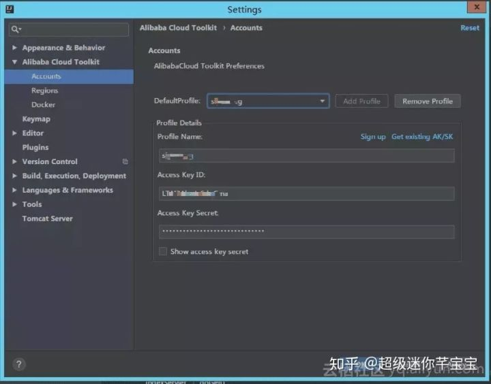Click the Alibaba Cloud Toolkit tree label
Image resolution: width=491 pixels, height=384 pixels.
[x=61, y=62]
